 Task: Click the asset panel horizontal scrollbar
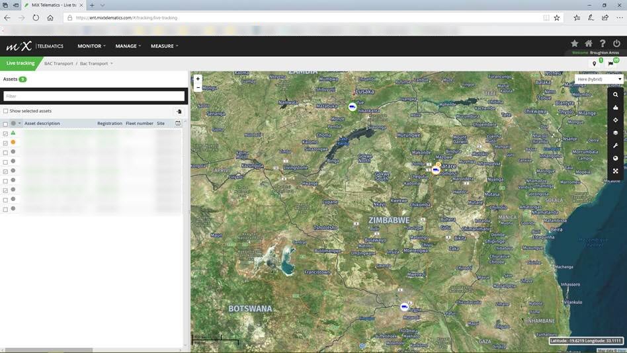48,350
